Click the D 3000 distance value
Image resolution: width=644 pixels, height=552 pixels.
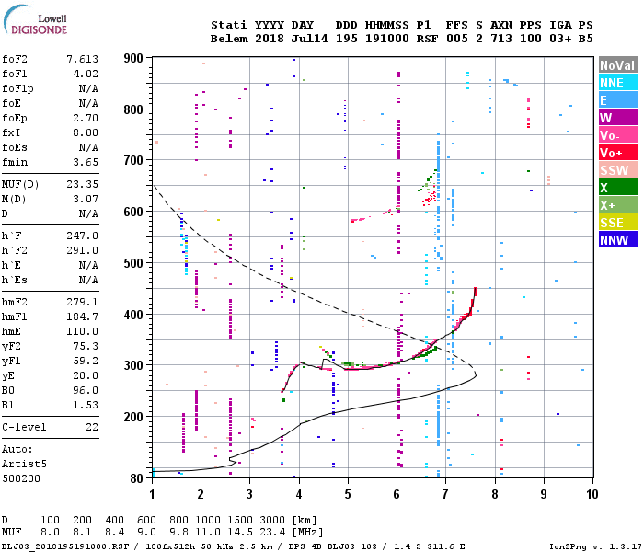pos(272,521)
